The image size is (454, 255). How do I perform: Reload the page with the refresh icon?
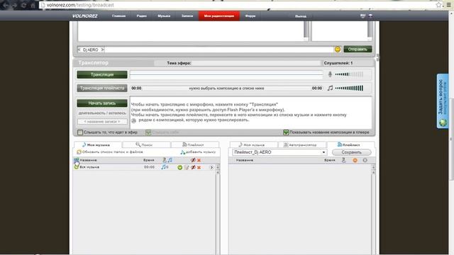(x=23, y=5)
